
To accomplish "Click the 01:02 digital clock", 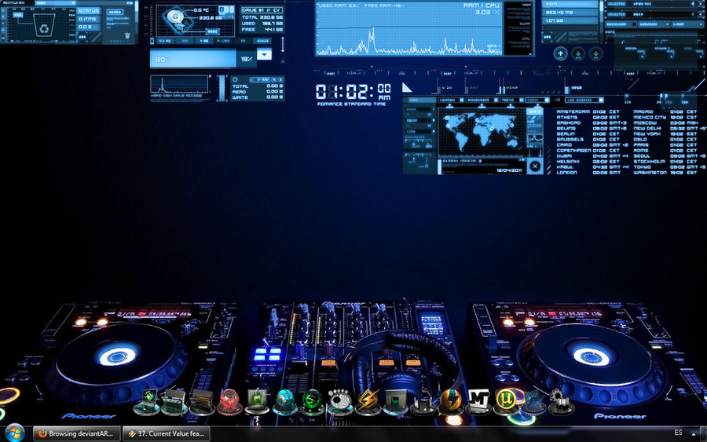I will [x=353, y=92].
